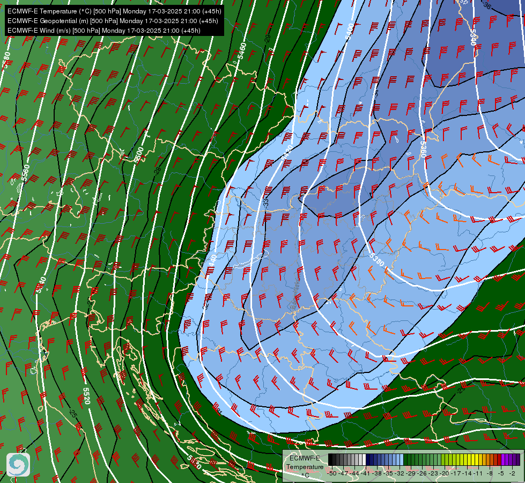
Task: Click the legend title ECMWF-E Temperature
Action: click(305, 463)
